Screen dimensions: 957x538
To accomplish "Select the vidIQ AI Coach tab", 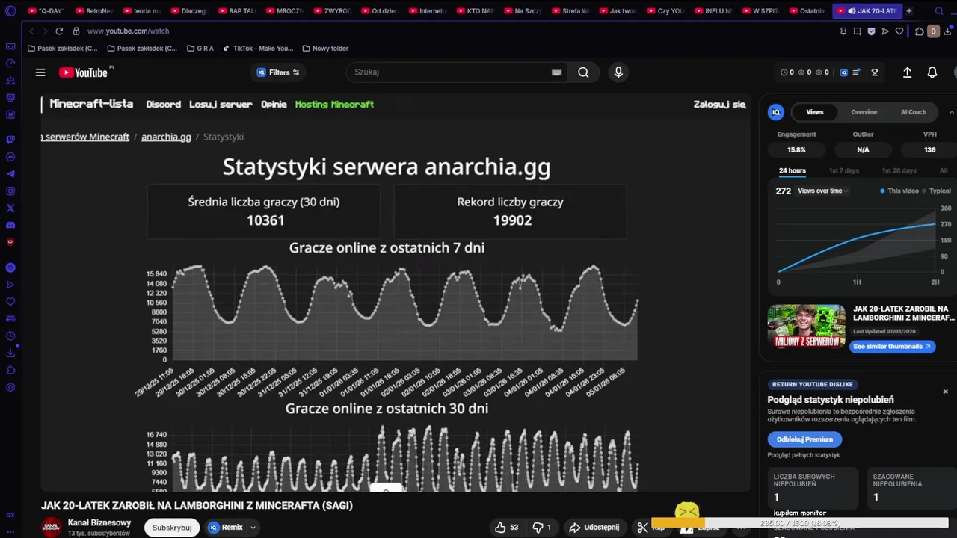I will [914, 112].
